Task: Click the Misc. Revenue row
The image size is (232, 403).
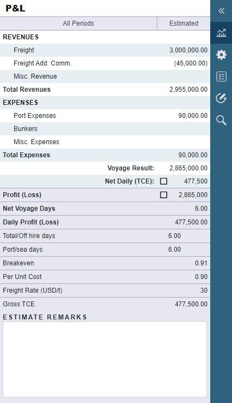Action: point(105,76)
